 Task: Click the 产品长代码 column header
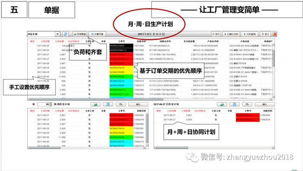213,42
